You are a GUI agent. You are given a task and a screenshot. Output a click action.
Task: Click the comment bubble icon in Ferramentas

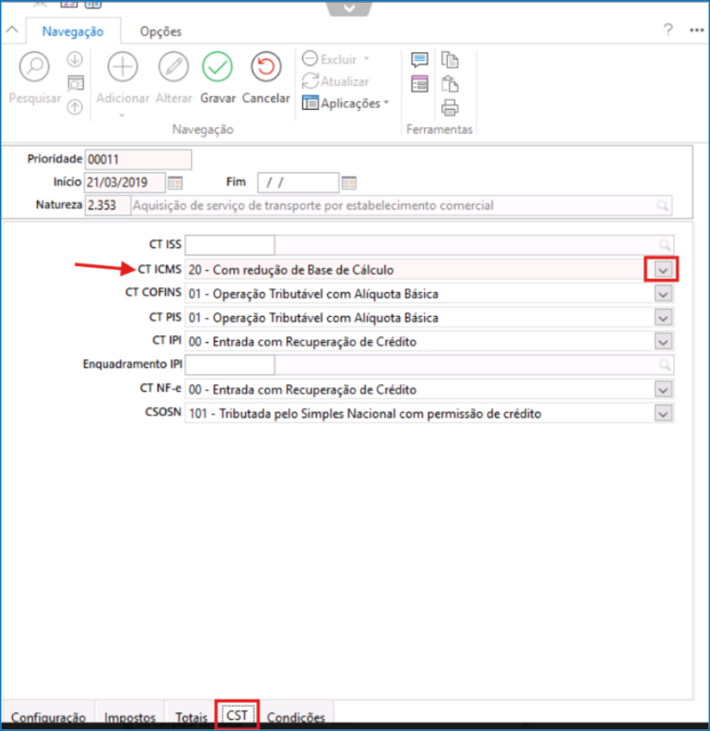point(419,60)
